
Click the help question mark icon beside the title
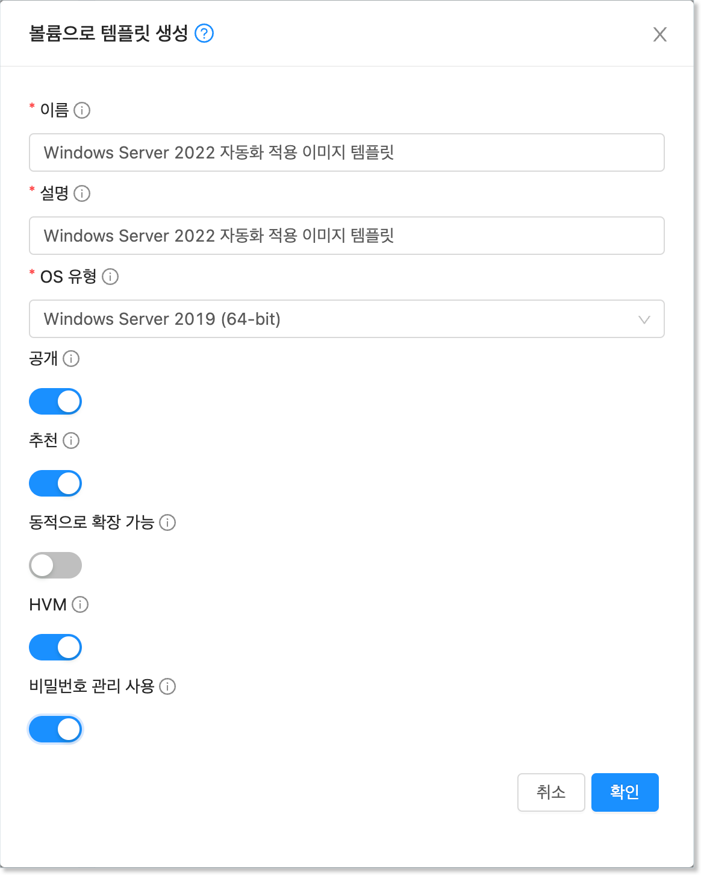tap(205, 33)
